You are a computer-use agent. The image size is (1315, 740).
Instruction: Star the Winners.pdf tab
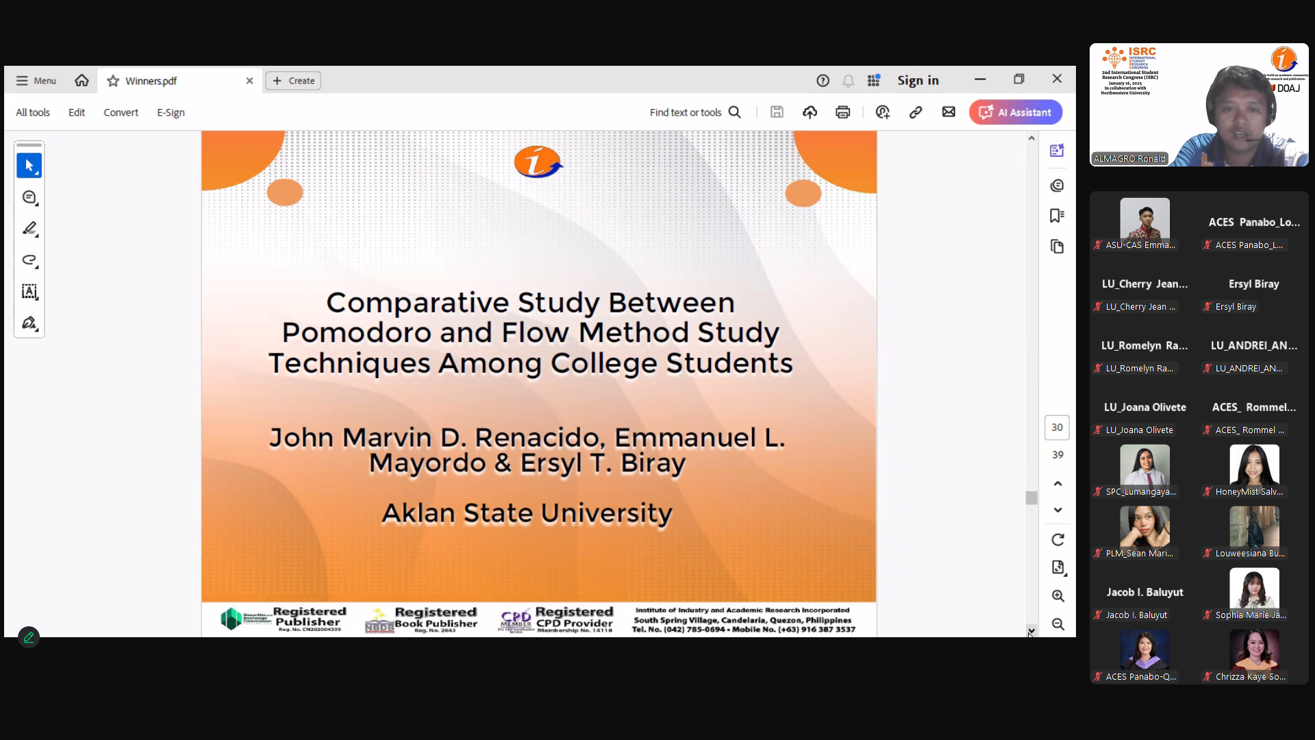pos(113,81)
